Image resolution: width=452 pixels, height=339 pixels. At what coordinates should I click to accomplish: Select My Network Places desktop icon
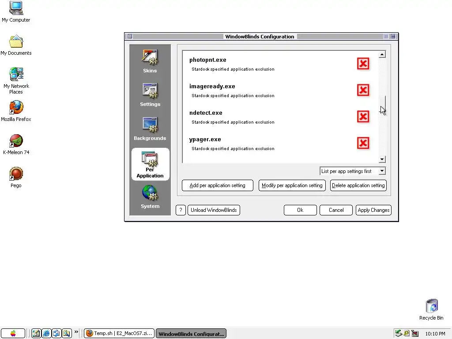(x=16, y=81)
